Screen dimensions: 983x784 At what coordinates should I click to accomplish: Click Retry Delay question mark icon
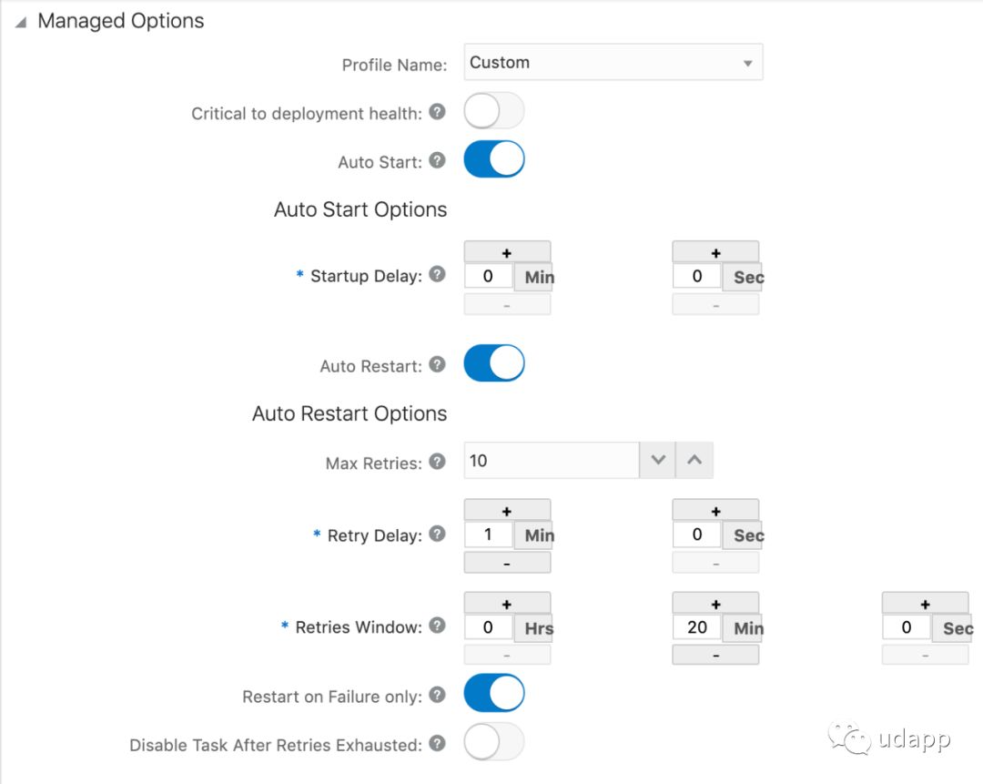pos(437,534)
